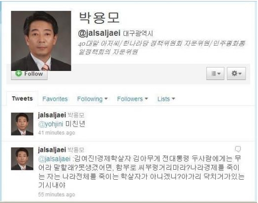Expand the Following dropdown arrow
The width and height of the screenshot is (258, 203).
106,99
